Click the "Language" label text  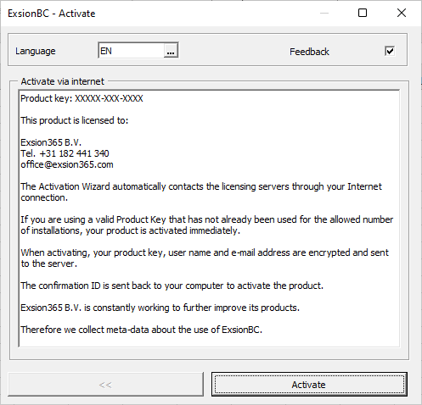point(36,51)
